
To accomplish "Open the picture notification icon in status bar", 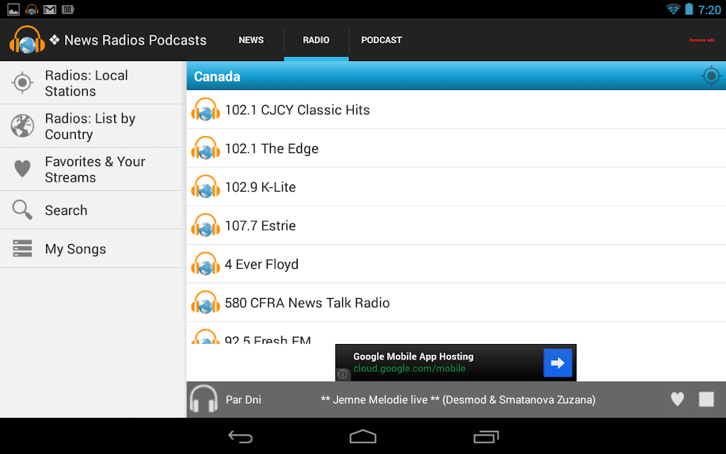I will 13,9.
